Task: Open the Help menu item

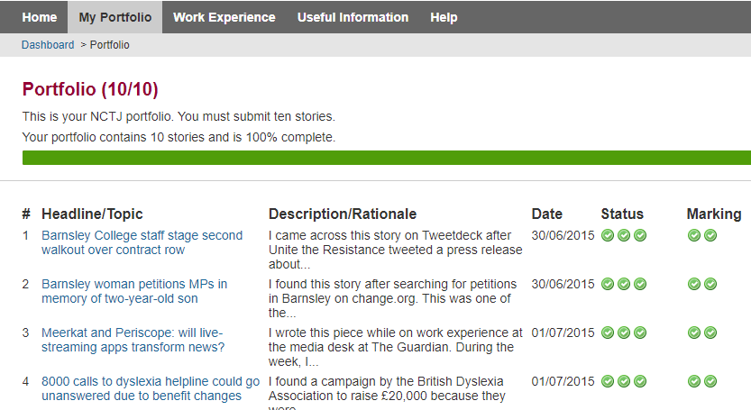Action: (x=444, y=17)
